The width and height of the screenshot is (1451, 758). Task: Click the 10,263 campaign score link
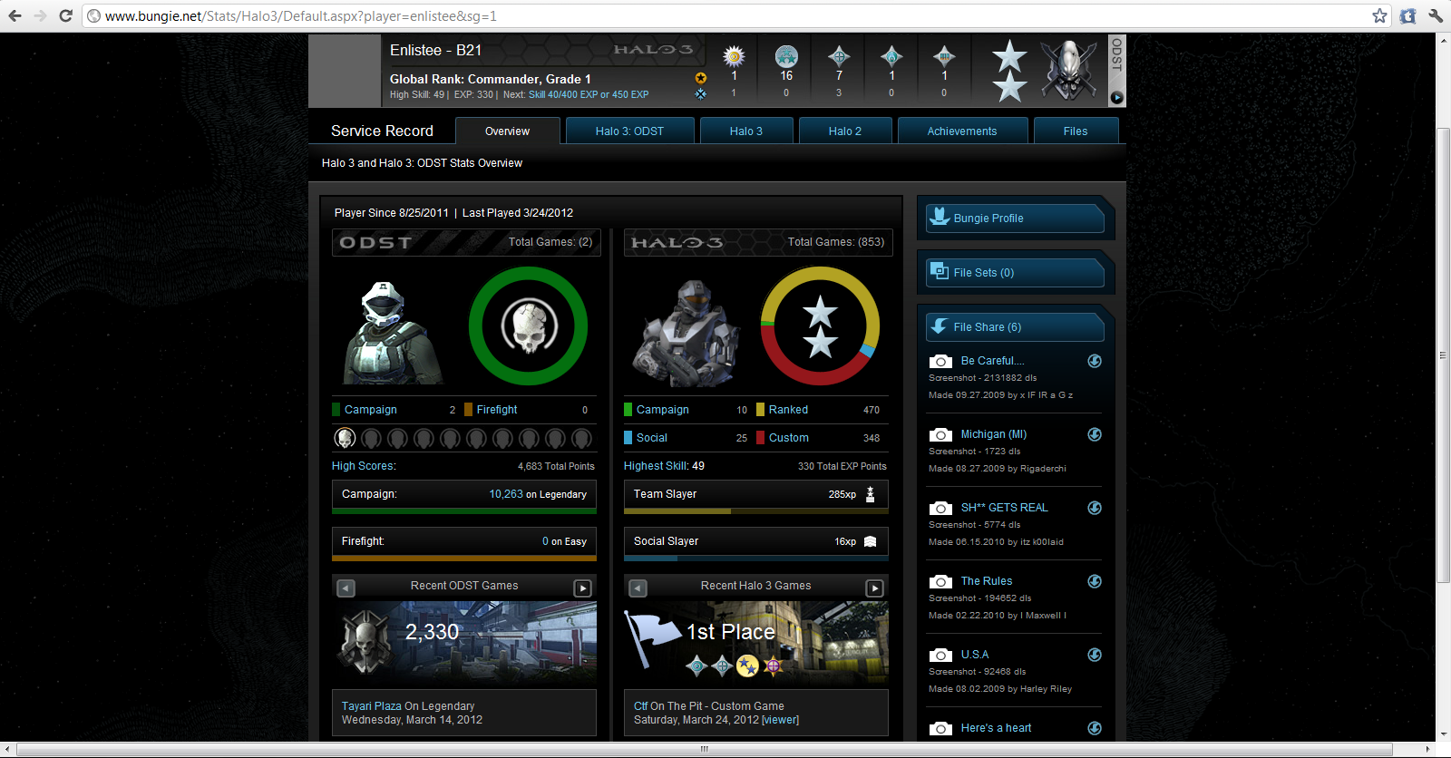(506, 494)
